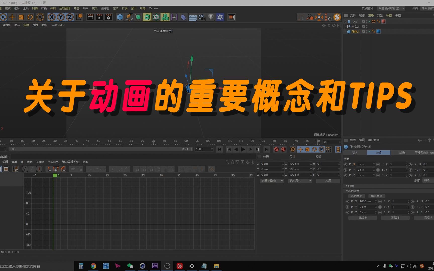Click the light object icon in the toolbar
The image size is (434, 271).
click(211, 17)
